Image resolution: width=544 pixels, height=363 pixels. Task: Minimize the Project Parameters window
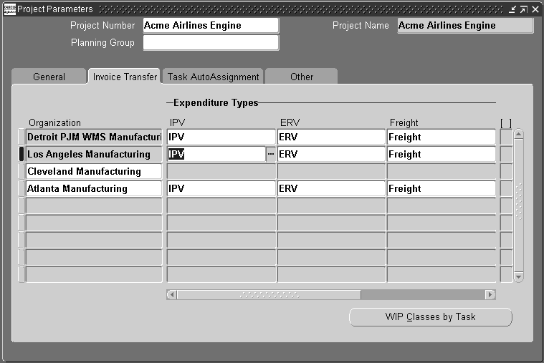512,9
